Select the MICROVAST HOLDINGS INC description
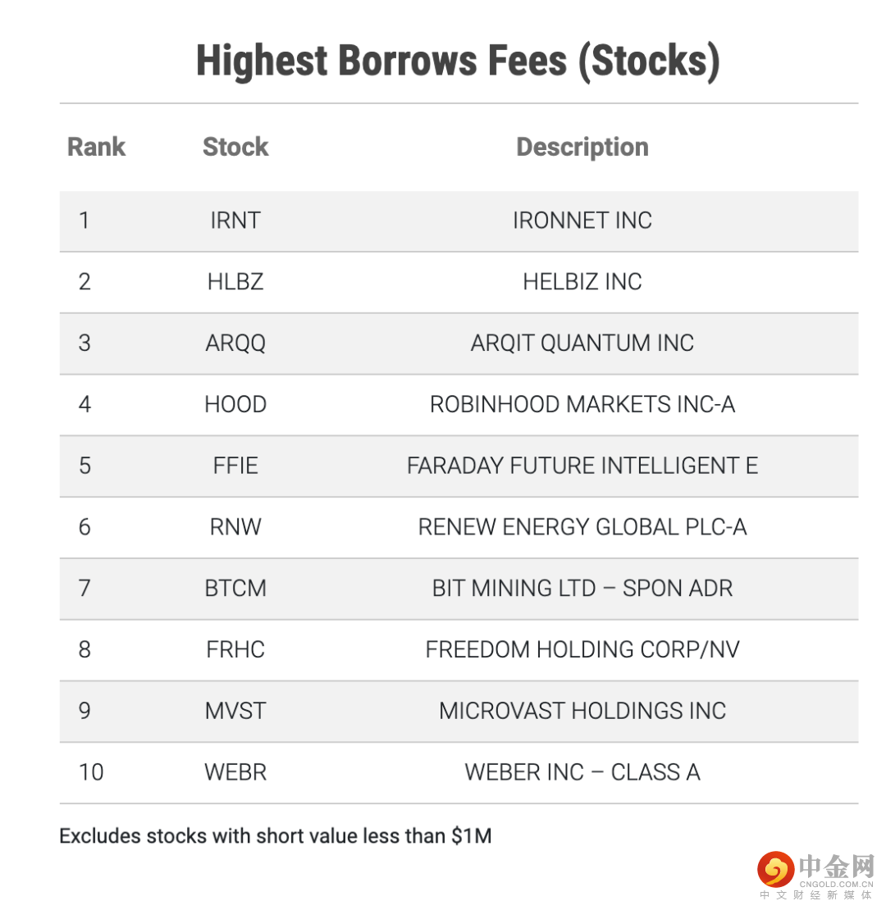The image size is (886, 910). (582, 710)
